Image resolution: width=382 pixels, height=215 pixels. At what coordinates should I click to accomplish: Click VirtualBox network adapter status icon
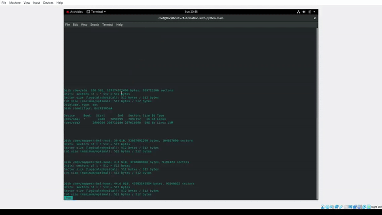point(337,207)
